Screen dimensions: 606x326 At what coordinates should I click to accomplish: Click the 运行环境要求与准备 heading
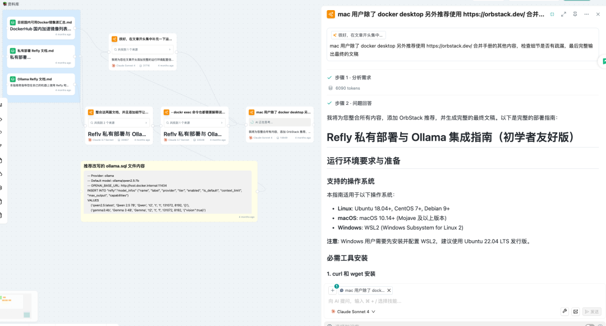(x=363, y=160)
